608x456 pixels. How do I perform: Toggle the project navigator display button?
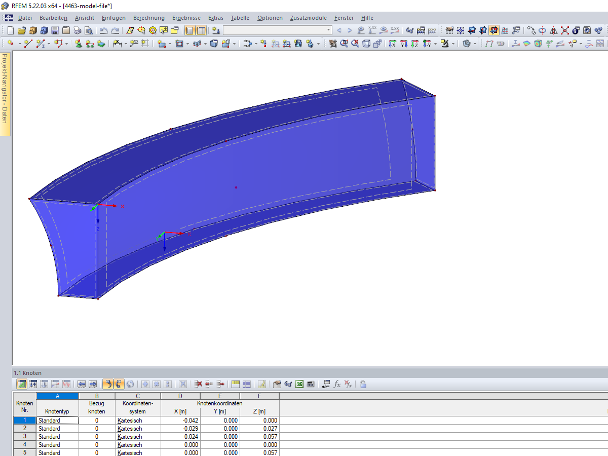tap(189, 30)
